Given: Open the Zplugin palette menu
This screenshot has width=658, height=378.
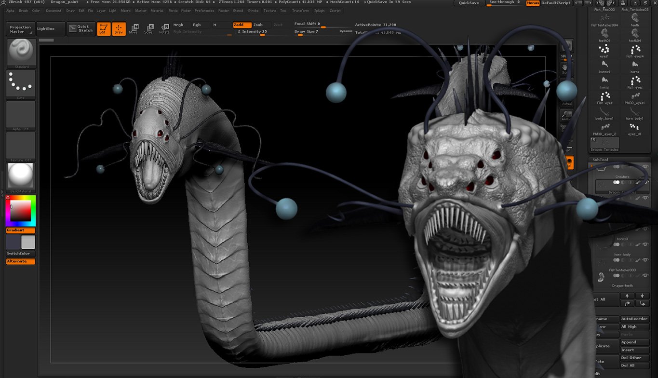Looking at the screenshot, I should (319, 11).
